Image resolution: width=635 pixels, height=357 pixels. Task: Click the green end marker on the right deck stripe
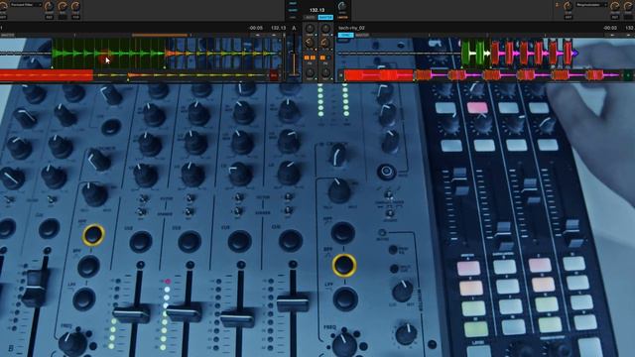point(628,75)
